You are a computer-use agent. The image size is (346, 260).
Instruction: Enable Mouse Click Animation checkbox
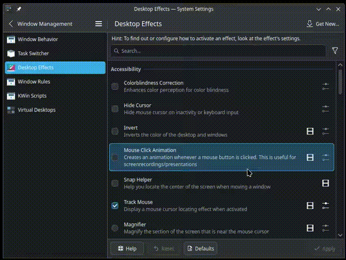[115, 158]
